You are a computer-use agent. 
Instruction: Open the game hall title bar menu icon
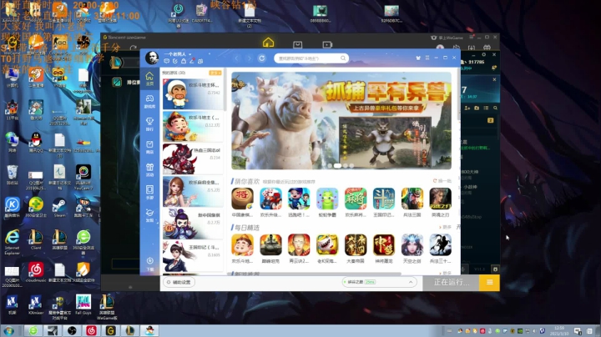tap(427, 58)
